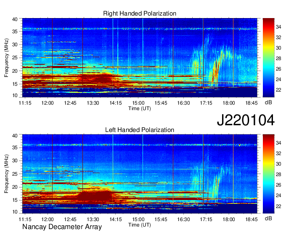
Task: Click the 30 frequency tick on the bottom plot
Action: 15,161
